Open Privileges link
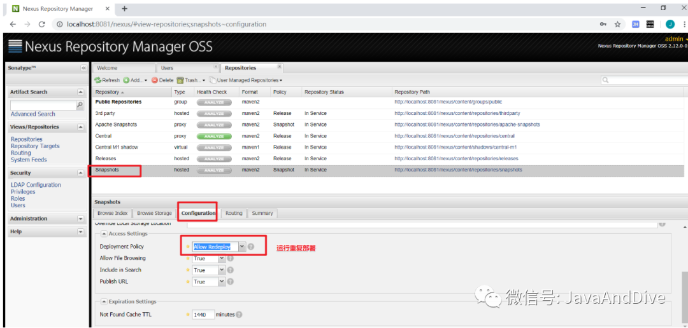This screenshot has width=688, height=328. click(x=24, y=192)
